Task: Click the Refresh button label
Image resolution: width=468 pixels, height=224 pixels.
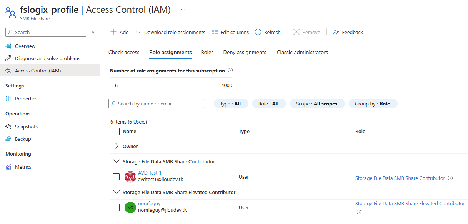Action: point(272,32)
